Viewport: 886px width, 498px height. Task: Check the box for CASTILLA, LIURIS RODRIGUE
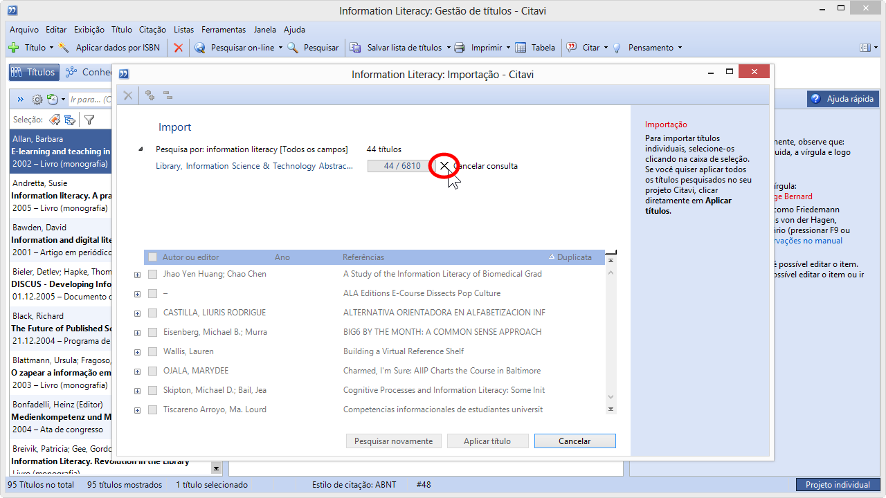pos(153,313)
